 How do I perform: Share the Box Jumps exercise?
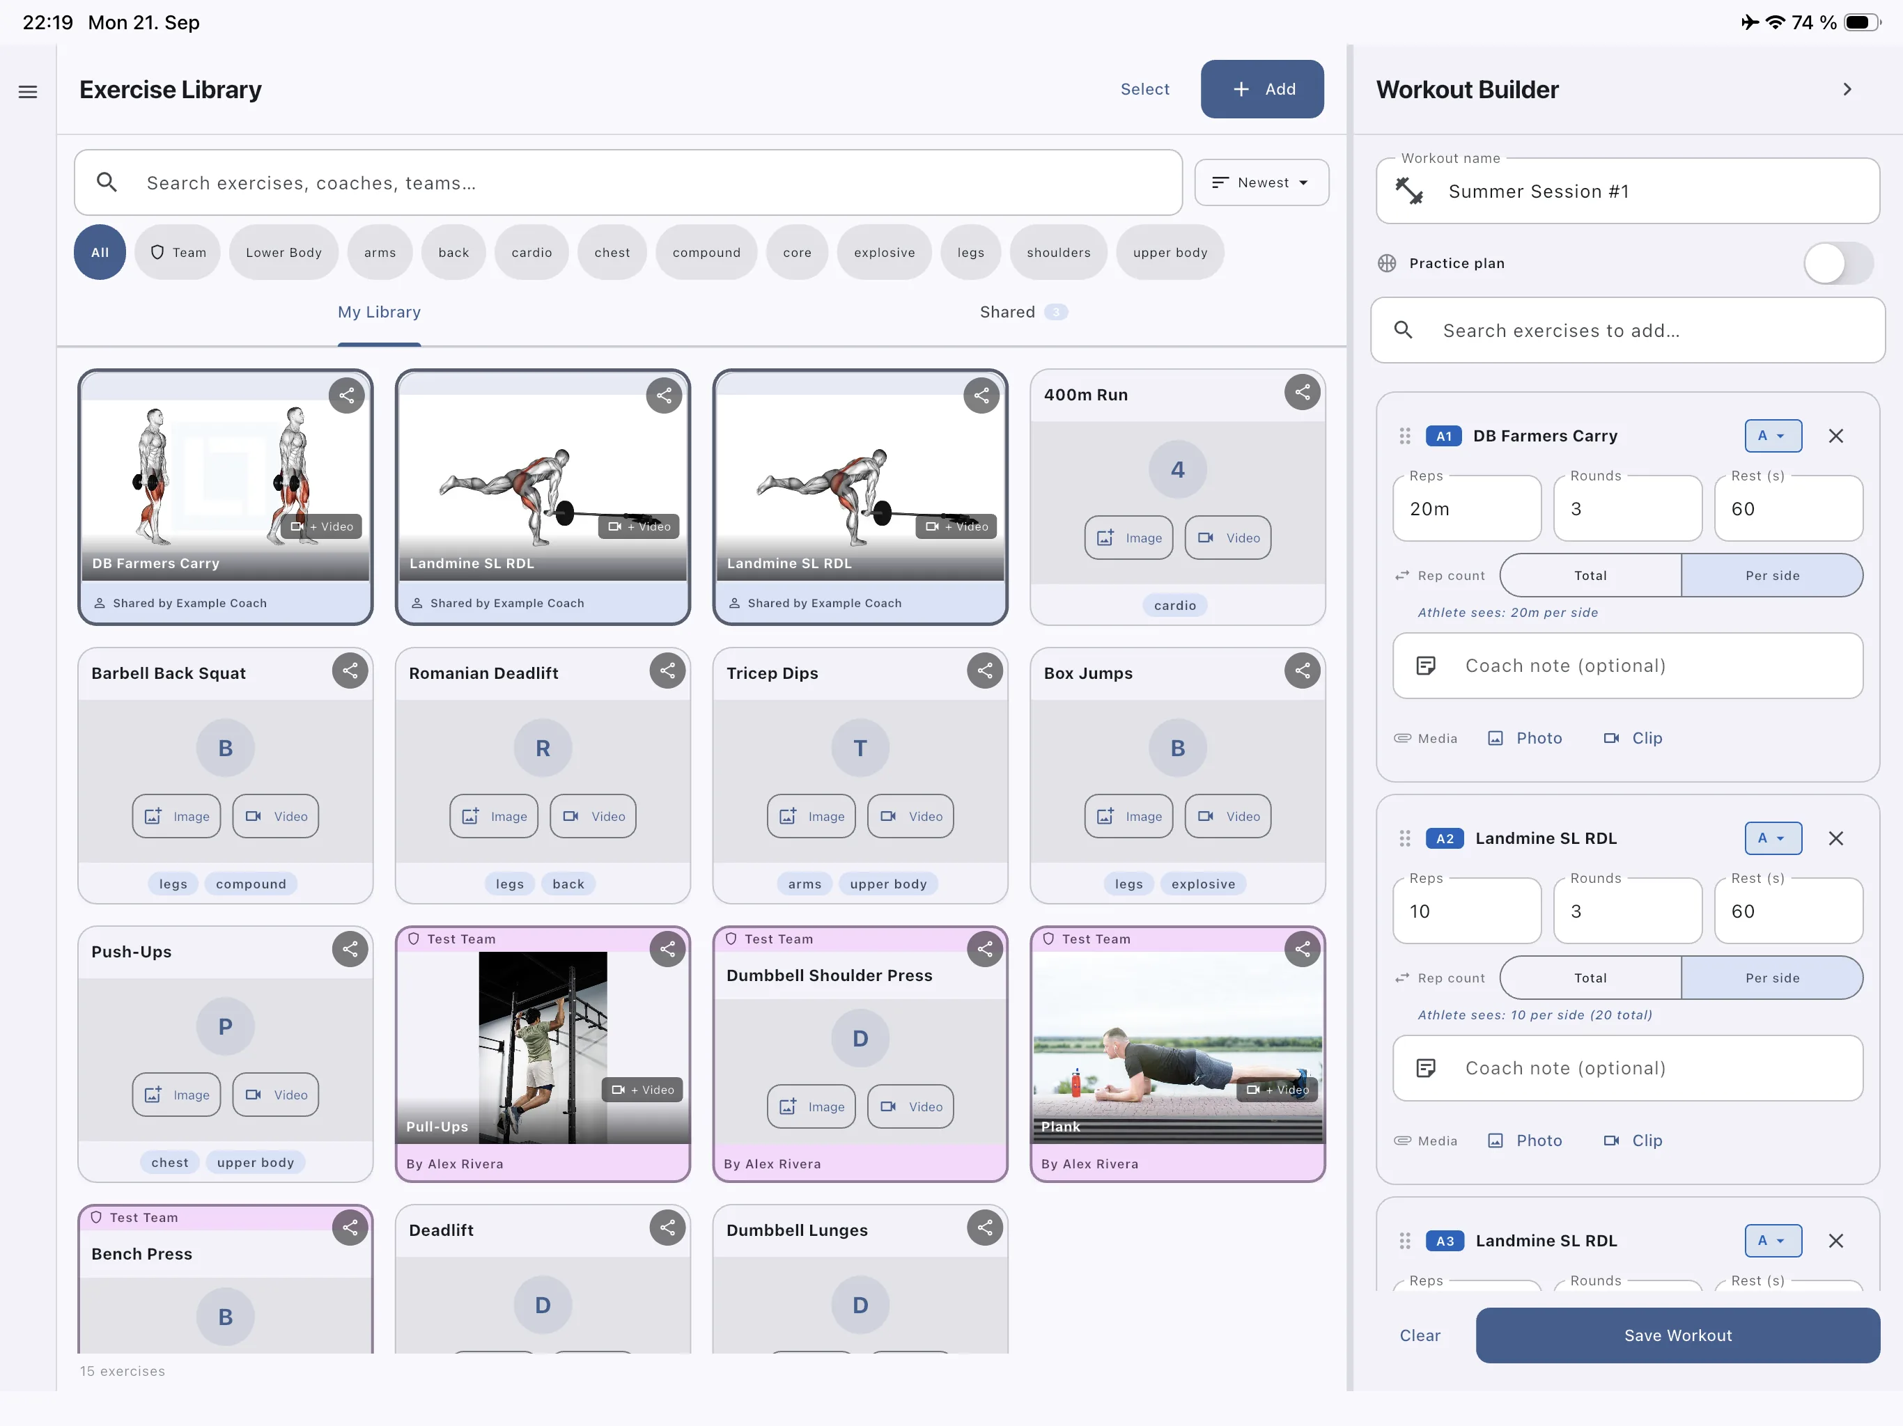[1303, 671]
